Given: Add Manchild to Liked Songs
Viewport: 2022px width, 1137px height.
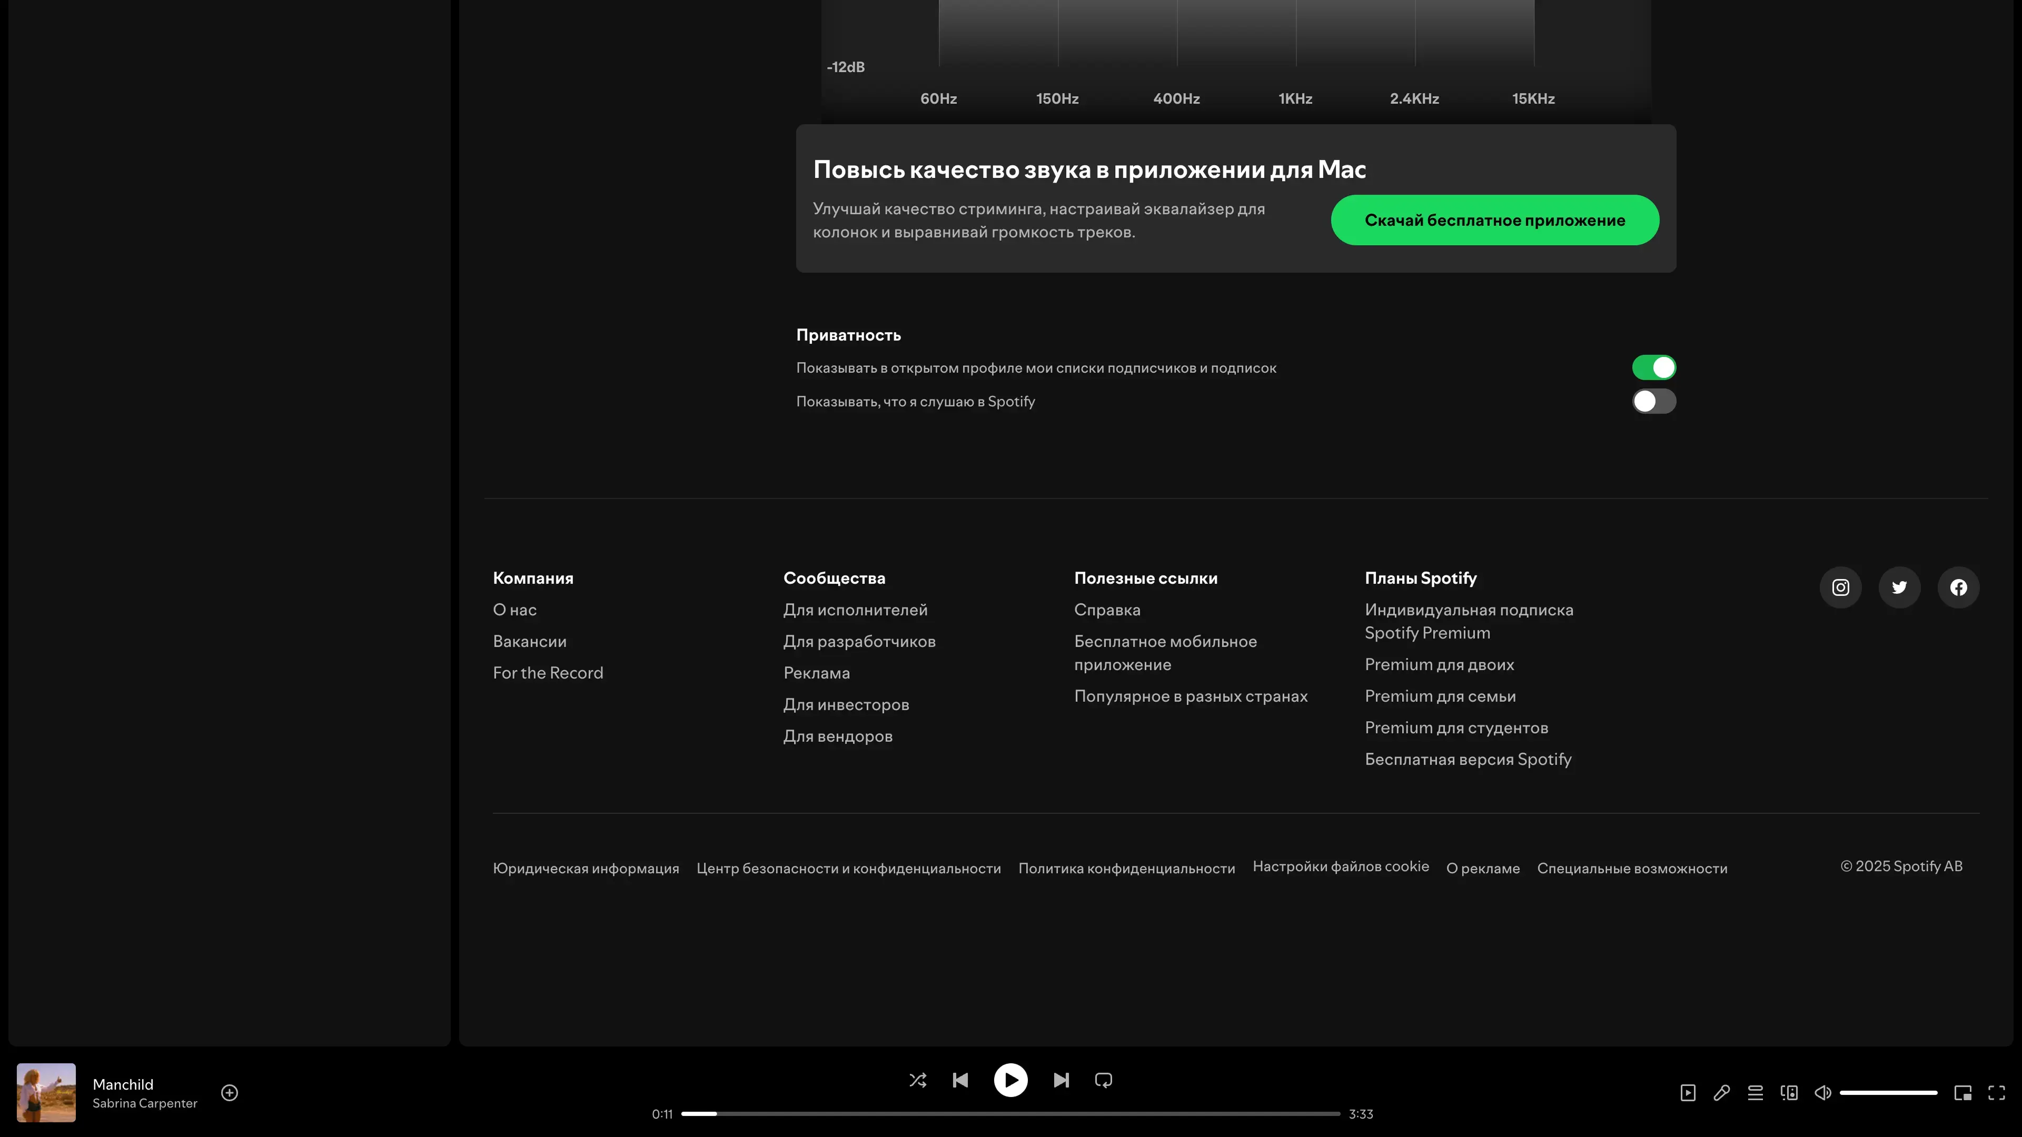Looking at the screenshot, I should [229, 1092].
